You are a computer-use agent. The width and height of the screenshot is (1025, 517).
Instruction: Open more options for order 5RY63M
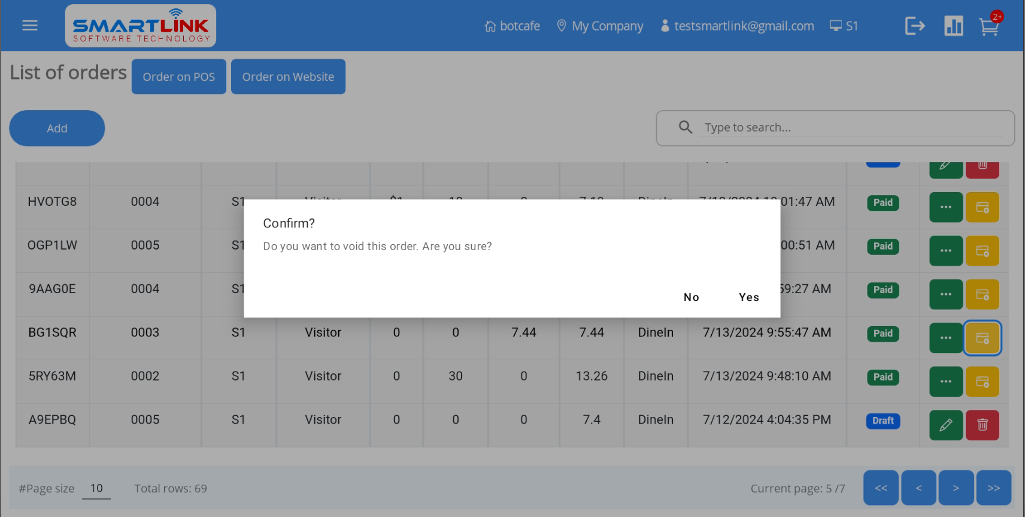pyautogui.click(x=945, y=382)
